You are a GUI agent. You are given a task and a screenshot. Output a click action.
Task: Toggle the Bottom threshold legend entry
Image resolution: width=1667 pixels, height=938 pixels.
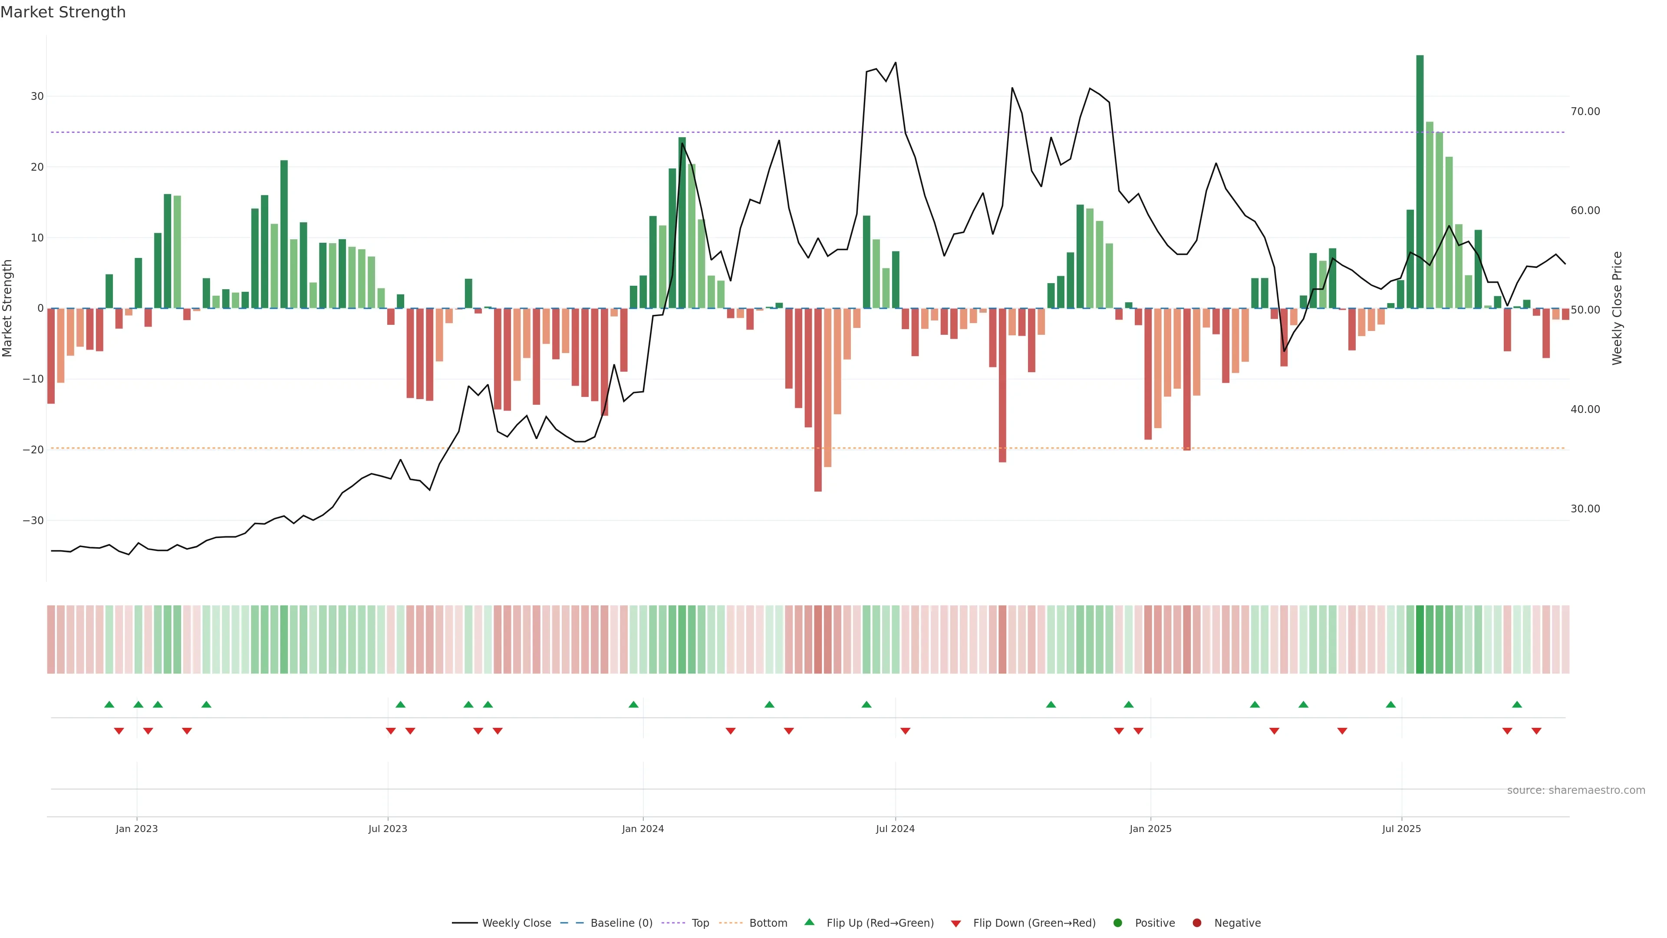click(x=768, y=923)
